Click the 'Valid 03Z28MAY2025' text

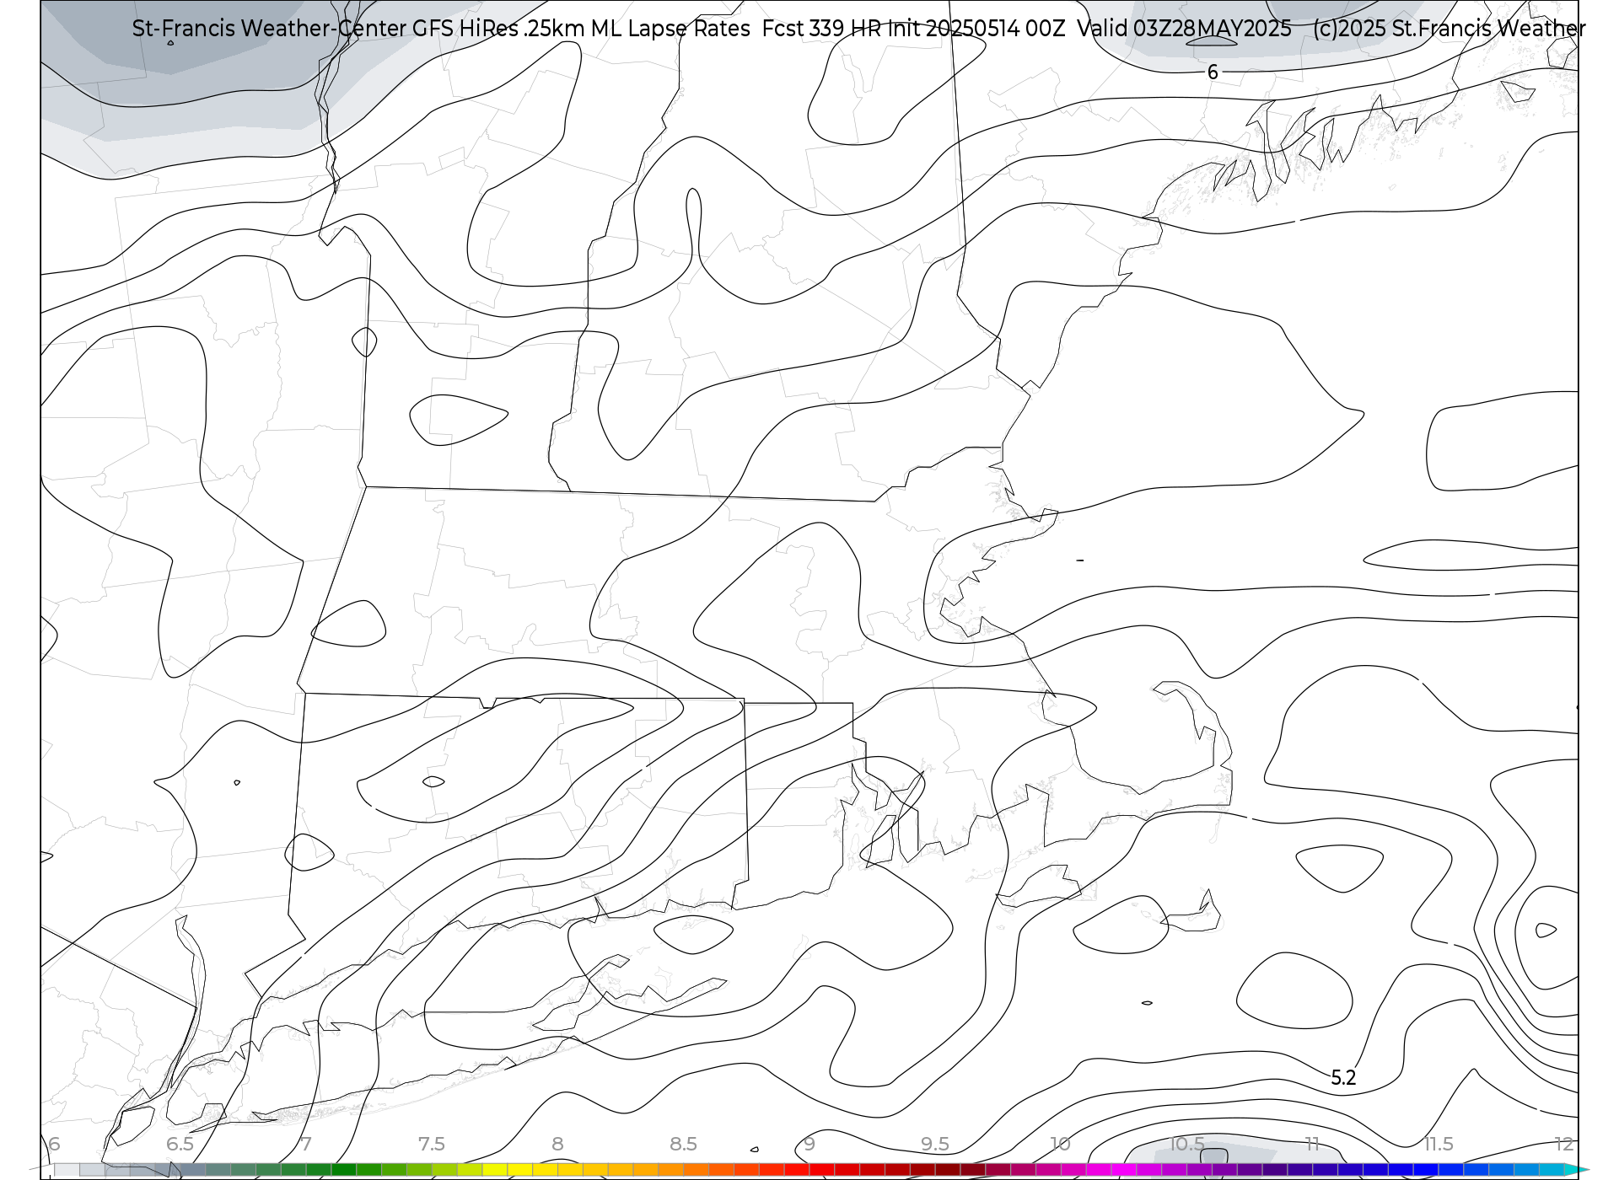(1184, 29)
